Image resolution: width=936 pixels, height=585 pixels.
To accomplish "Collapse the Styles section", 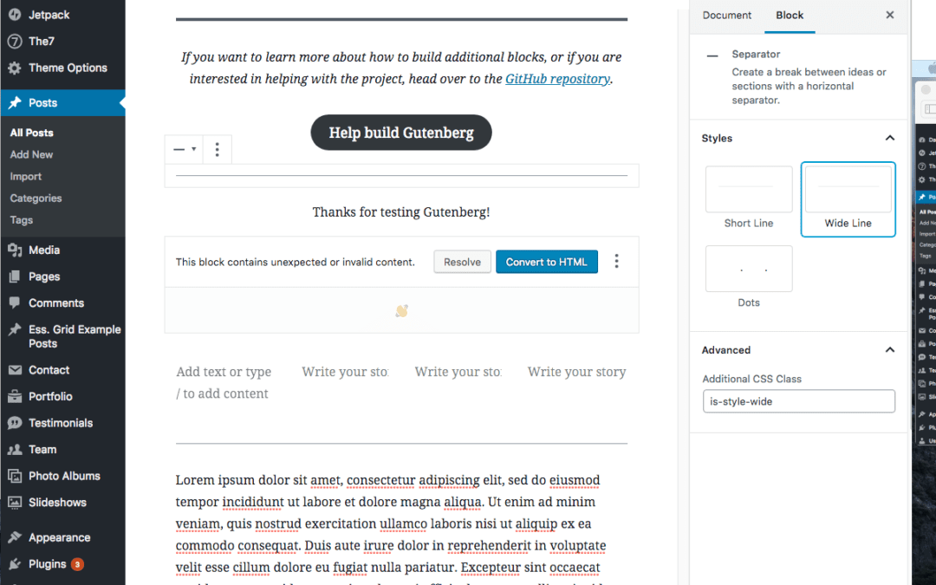I will click(888, 138).
